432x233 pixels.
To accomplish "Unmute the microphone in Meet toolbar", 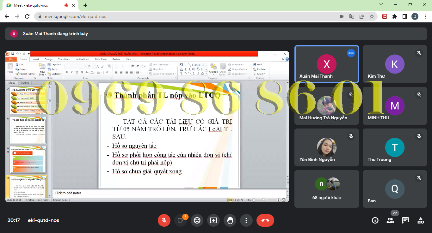I will (x=164, y=220).
